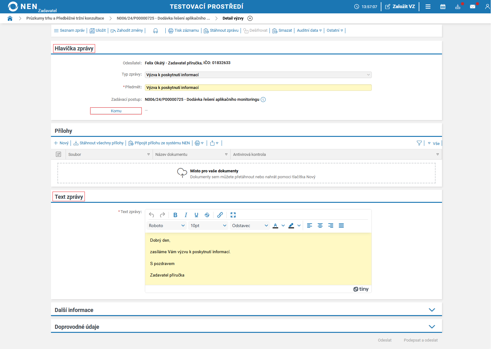This screenshot has width=497, height=349.
Task: Toggle fullscreen mode in text editor
Action: click(x=233, y=215)
